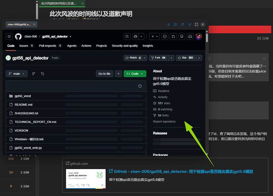This screenshot has height=196, width=273.
Task: Close the popup preview window
Action: point(203,24)
